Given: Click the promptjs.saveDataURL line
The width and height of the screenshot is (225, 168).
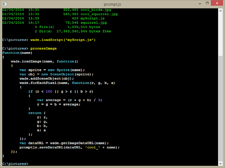Looking at the screenshot, I should (x=69, y=147).
